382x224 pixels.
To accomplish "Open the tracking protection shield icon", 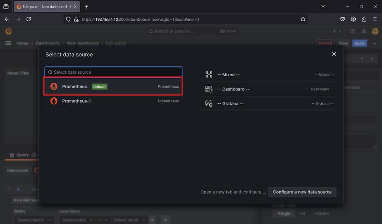I will [68, 19].
